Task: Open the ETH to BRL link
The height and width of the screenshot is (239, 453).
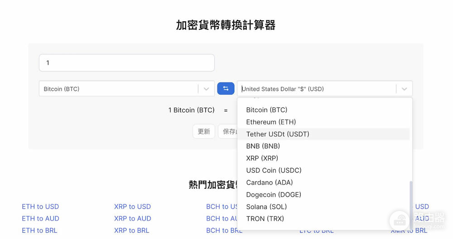Action: (39, 230)
